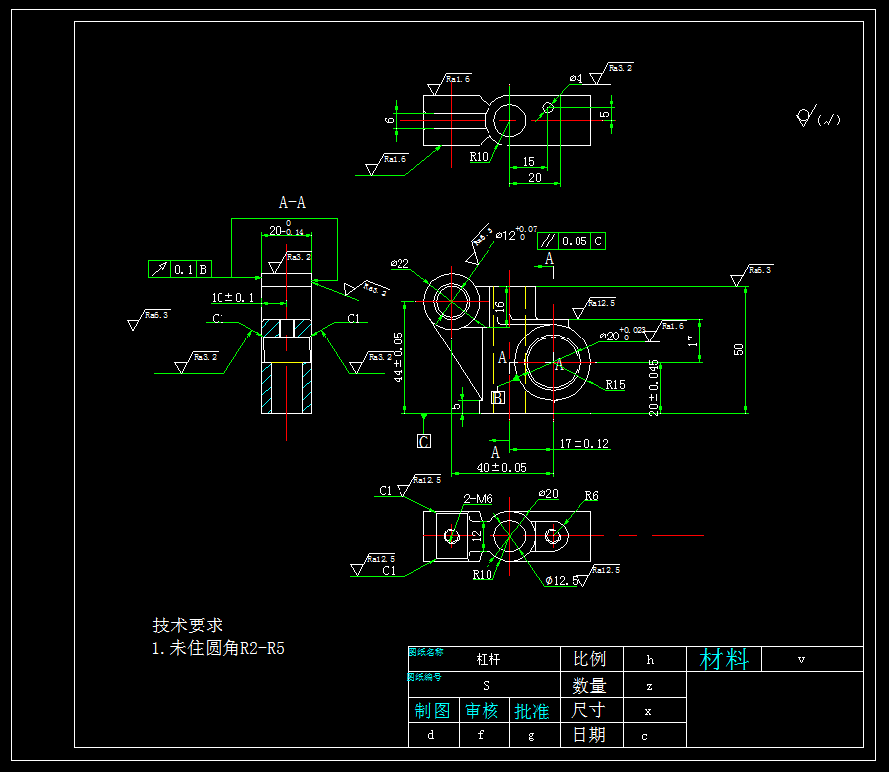Click the vertical "6" dimension in the top view
Viewport: 889px width, 772px height.
coord(389,120)
